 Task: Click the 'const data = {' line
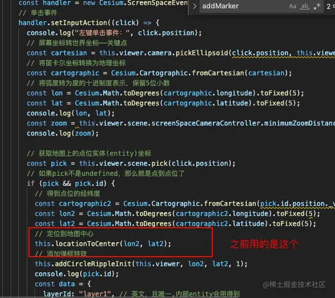click(63, 284)
